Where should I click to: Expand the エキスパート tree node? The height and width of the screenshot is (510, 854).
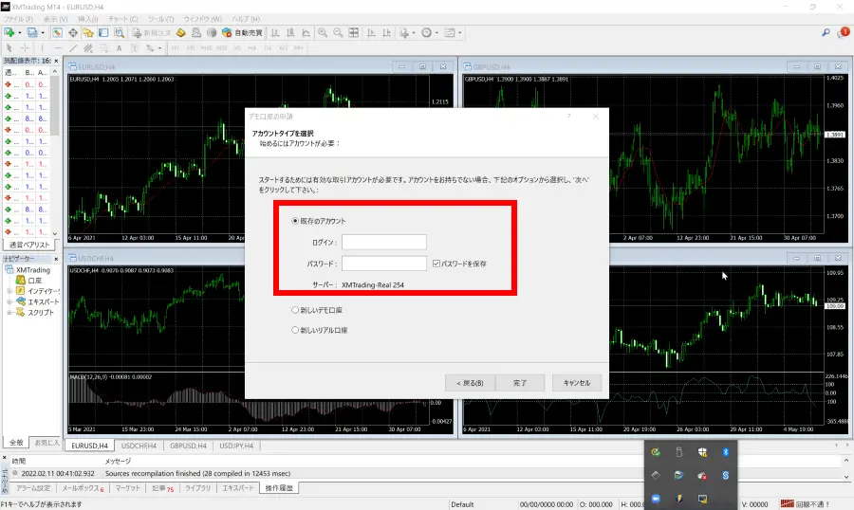tap(9, 301)
